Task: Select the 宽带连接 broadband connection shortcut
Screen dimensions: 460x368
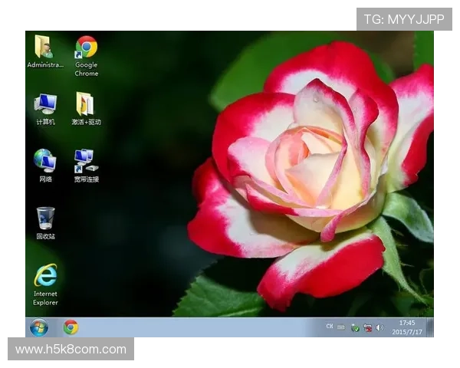Action: (x=85, y=161)
